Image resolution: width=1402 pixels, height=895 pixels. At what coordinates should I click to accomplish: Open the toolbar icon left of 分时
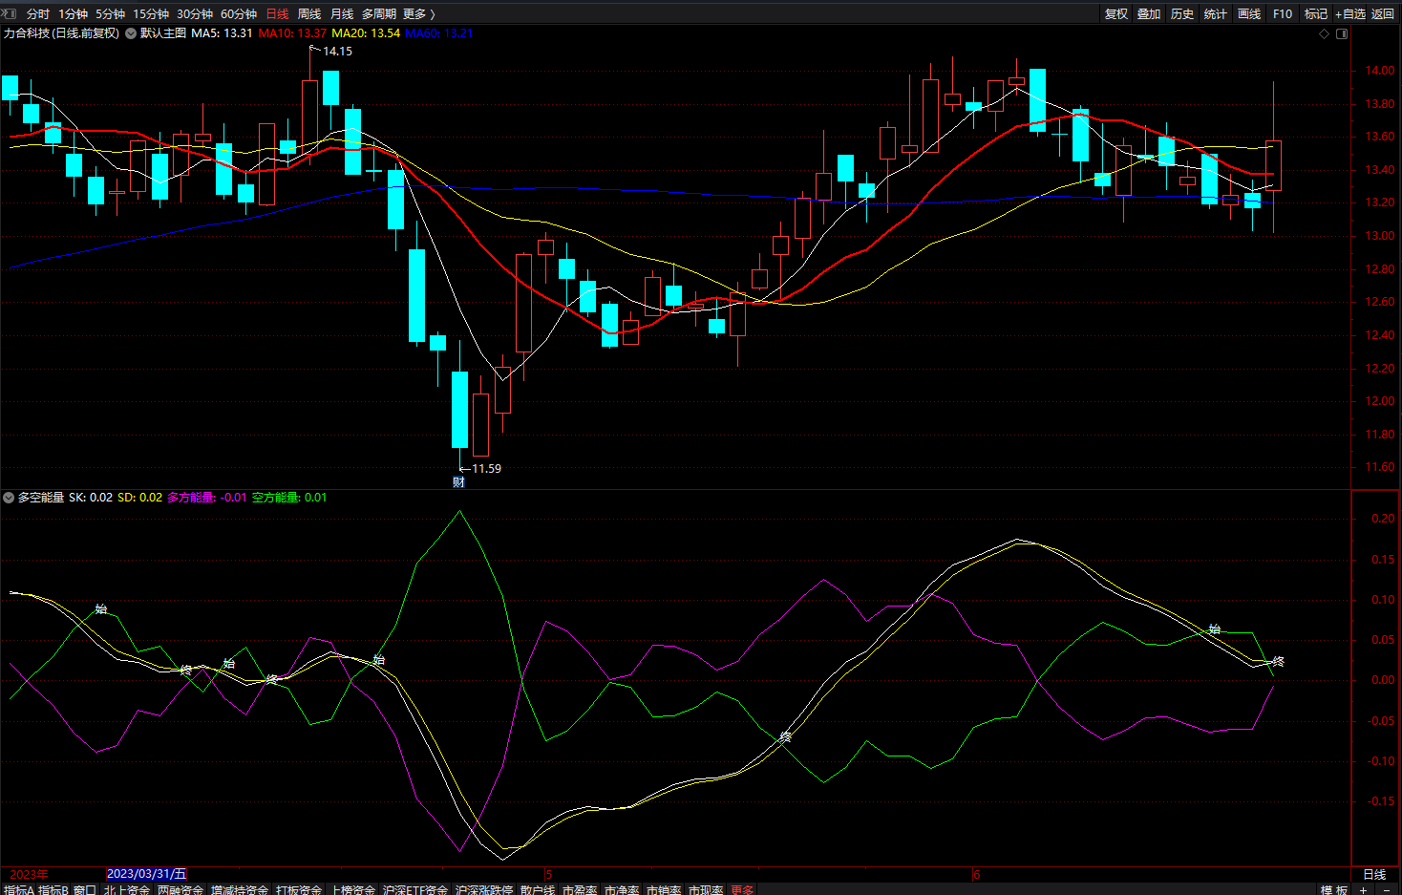click(x=10, y=13)
